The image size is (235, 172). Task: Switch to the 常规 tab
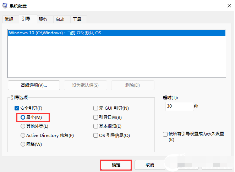(9, 19)
